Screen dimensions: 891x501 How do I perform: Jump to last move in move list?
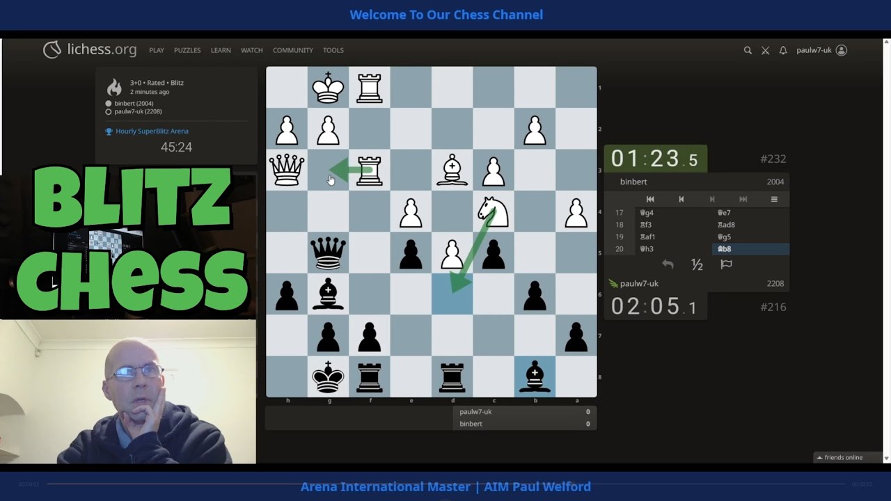743,199
